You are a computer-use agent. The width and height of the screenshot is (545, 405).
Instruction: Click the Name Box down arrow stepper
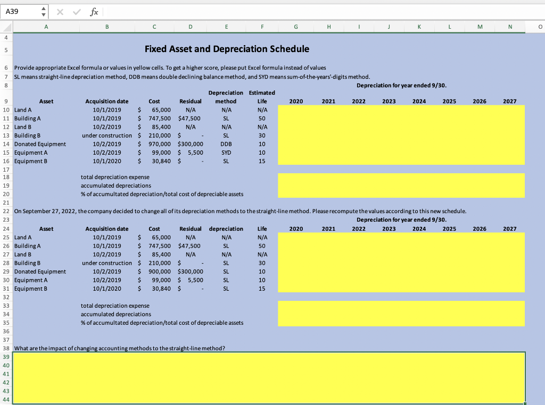point(43,14)
